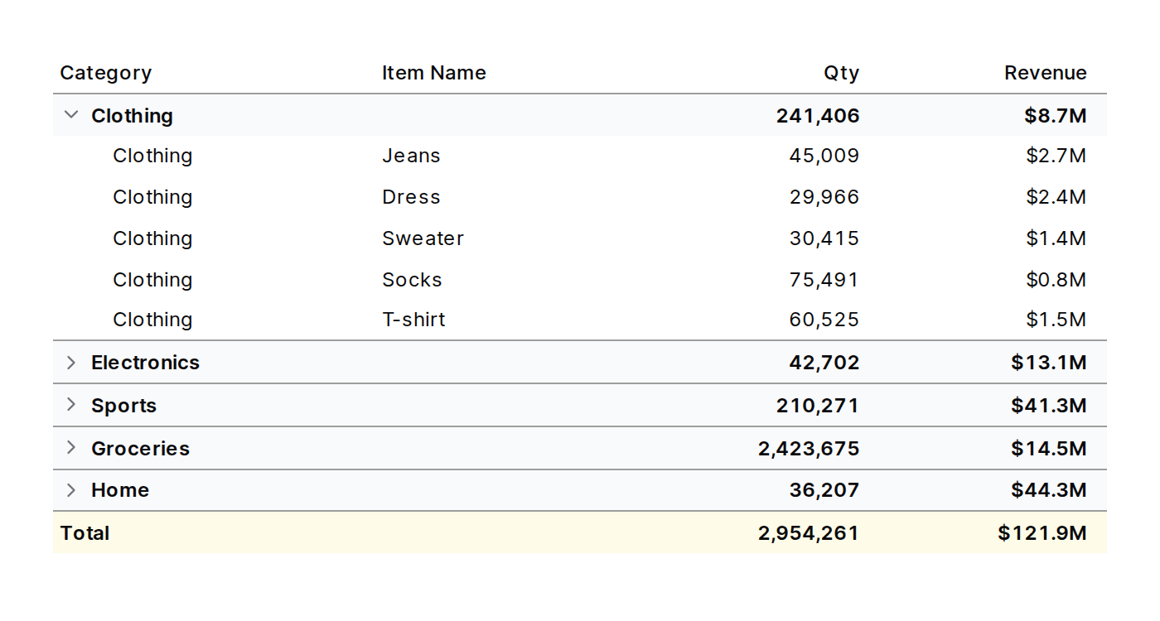The width and height of the screenshot is (1160, 621).
Task: Click the Home revenue value $44.3M
Action: click(x=1048, y=490)
